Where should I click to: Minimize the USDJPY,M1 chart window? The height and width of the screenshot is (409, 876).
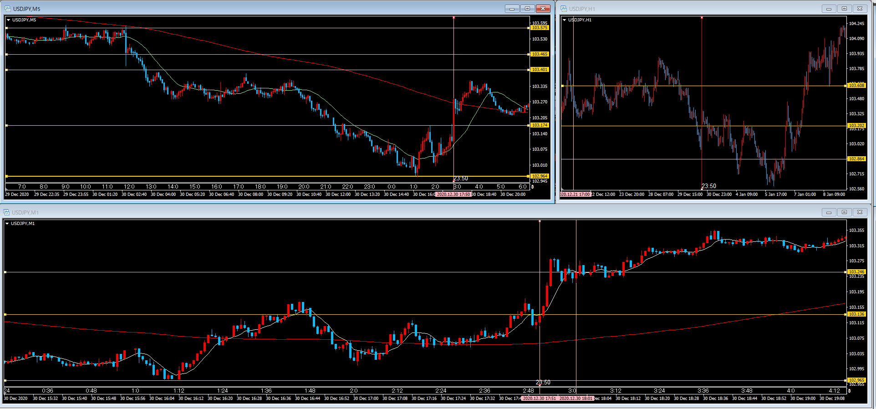coord(829,212)
